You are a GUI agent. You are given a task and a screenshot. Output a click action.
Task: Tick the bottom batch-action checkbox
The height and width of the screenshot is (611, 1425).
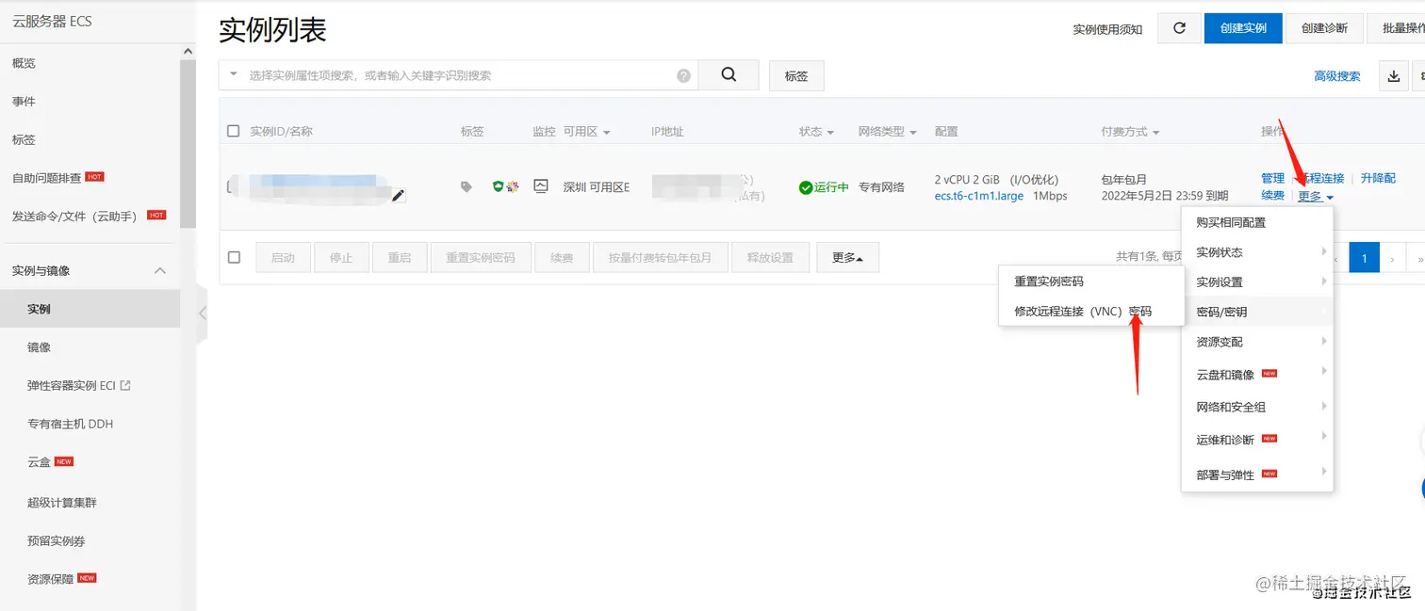coord(235,257)
